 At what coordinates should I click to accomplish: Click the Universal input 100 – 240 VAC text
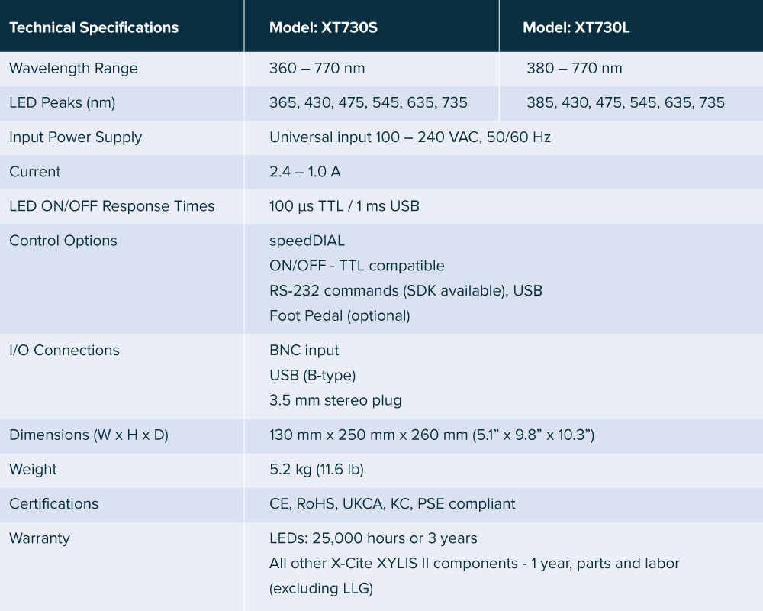pos(410,137)
